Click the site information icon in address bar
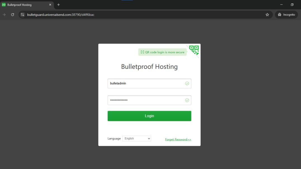 [22, 14]
